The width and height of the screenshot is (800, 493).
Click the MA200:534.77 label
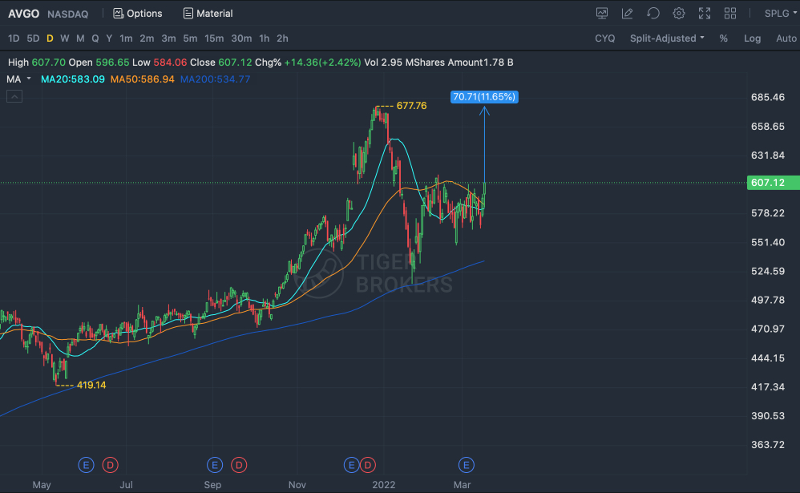[x=215, y=79]
